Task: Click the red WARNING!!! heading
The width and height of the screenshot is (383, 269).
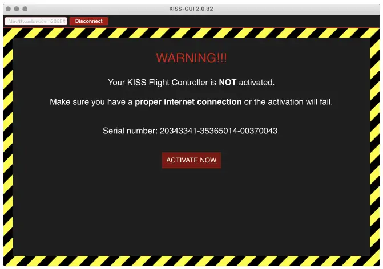Action: (191, 58)
